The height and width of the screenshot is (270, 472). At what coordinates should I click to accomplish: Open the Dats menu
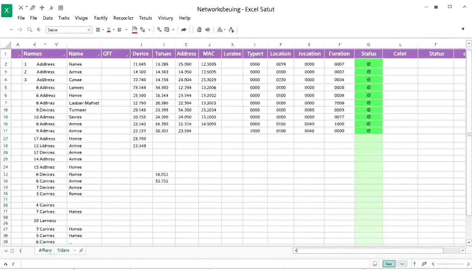pyautogui.click(x=47, y=18)
